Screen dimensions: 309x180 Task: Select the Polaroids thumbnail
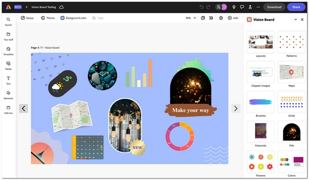tap(260, 132)
